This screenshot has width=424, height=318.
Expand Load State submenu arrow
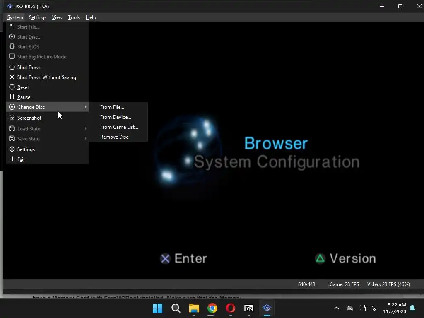pos(85,128)
